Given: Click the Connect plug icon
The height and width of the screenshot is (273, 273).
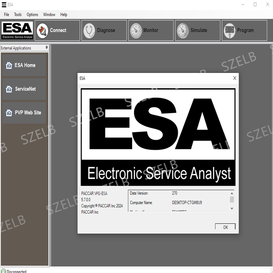Looking at the screenshot, I should [42, 31].
